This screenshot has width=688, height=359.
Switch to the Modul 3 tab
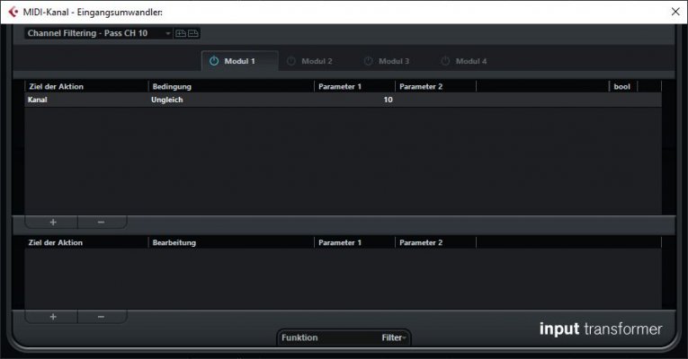coord(394,61)
